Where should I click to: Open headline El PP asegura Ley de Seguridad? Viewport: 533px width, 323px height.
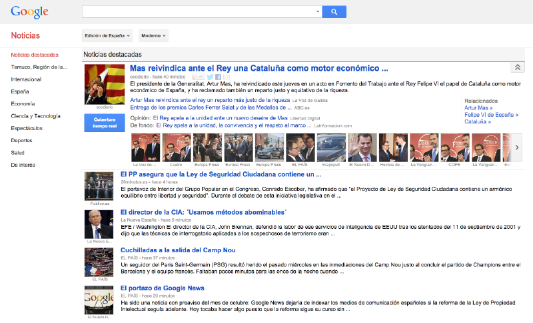tap(221, 174)
